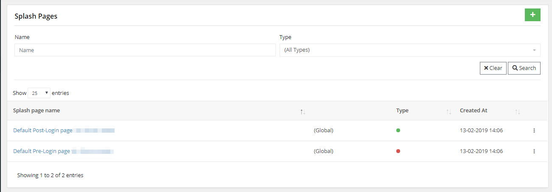Click red status dot in Pre-Login row
Image resolution: width=552 pixels, height=192 pixels.
(x=398, y=151)
